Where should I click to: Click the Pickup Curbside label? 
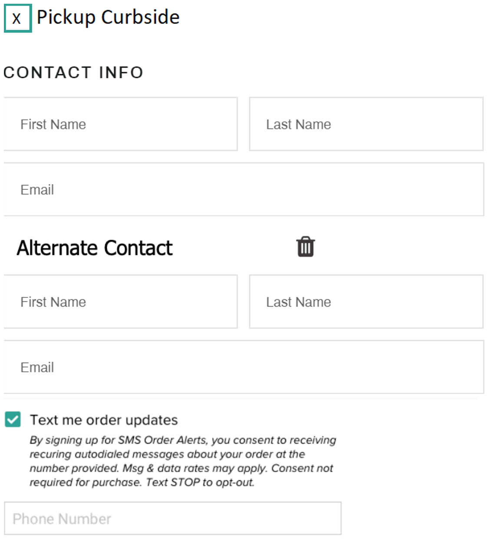(x=107, y=18)
